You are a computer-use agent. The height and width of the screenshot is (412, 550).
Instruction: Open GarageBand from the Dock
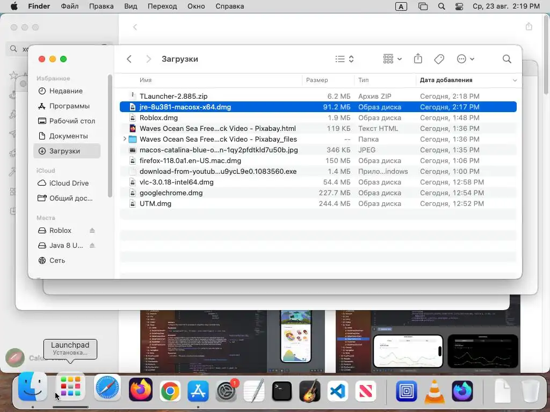pos(310,391)
